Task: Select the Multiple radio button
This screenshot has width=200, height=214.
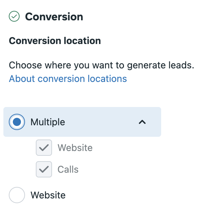Action: (x=17, y=122)
